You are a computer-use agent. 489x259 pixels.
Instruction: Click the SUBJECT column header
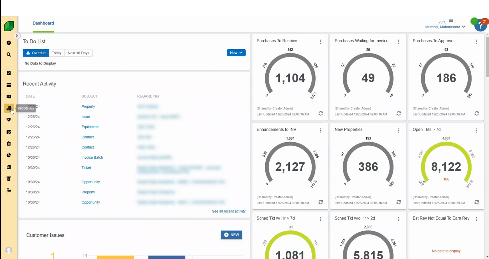tap(89, 96)
